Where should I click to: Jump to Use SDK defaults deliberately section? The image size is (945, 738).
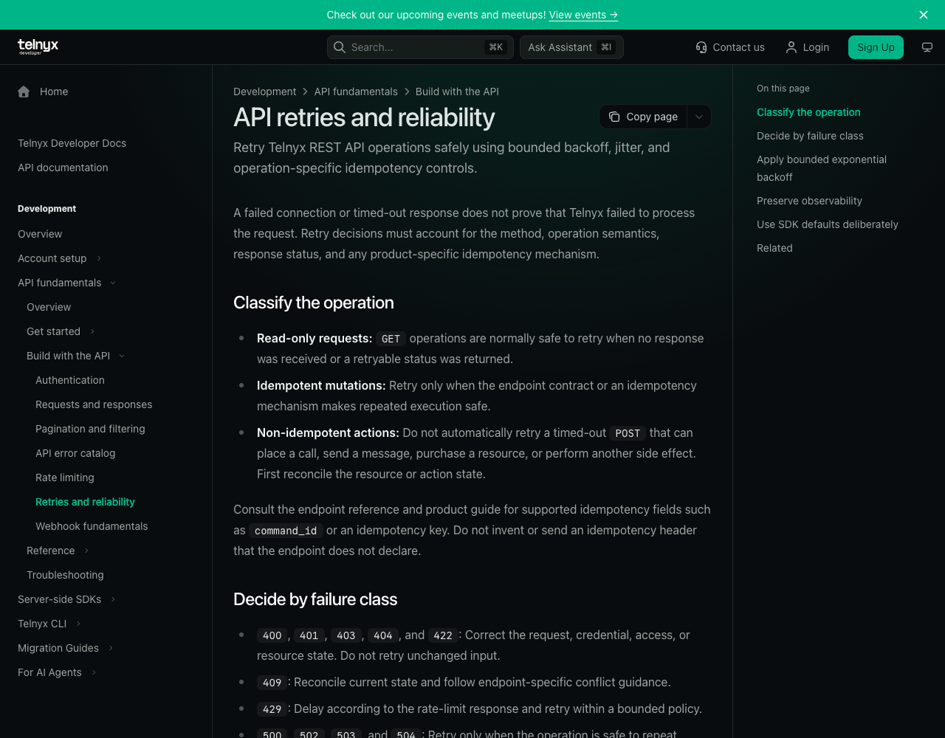tap(828, 224)
